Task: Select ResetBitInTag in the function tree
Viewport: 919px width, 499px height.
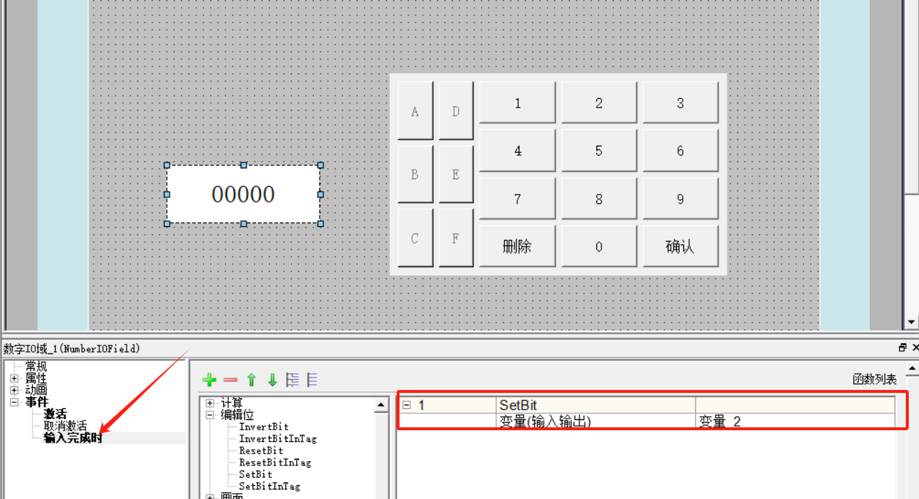Action: (275, 462)
